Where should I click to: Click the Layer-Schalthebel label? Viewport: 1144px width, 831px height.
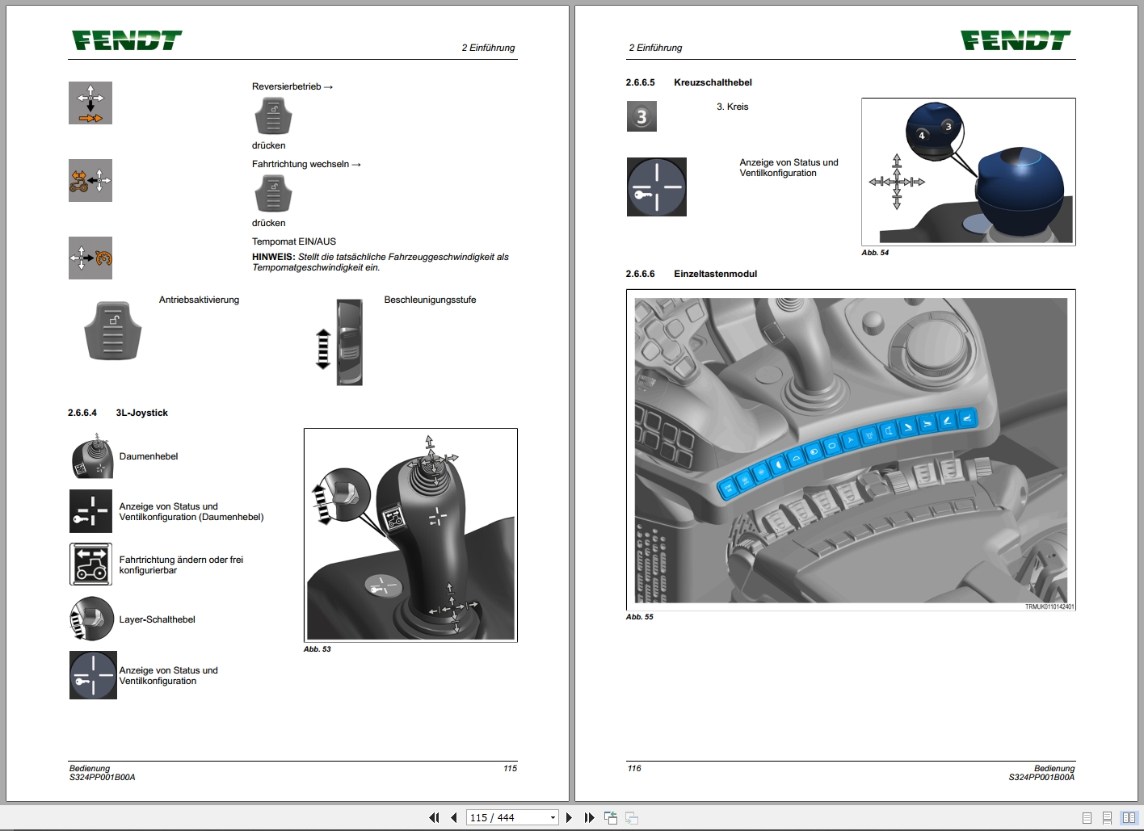click(157, 619)
